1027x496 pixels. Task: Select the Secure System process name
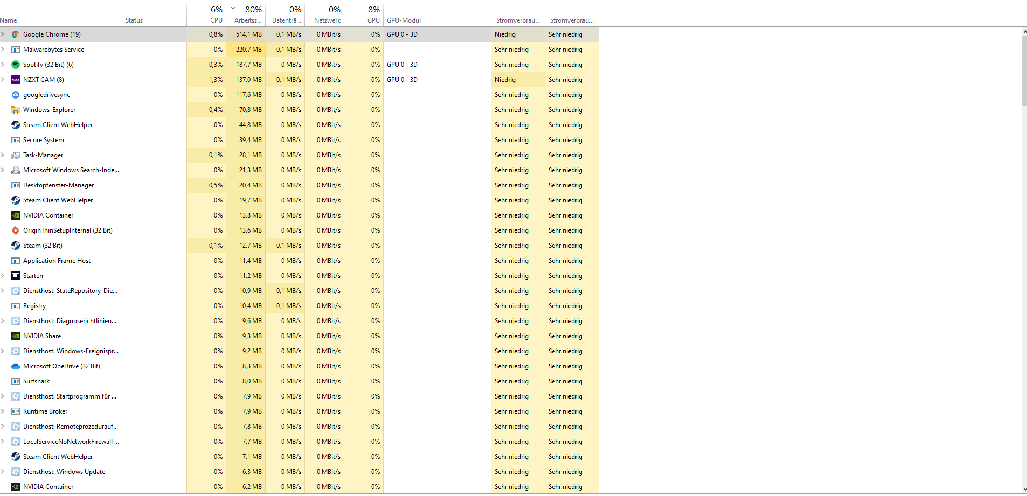[43, 140]
